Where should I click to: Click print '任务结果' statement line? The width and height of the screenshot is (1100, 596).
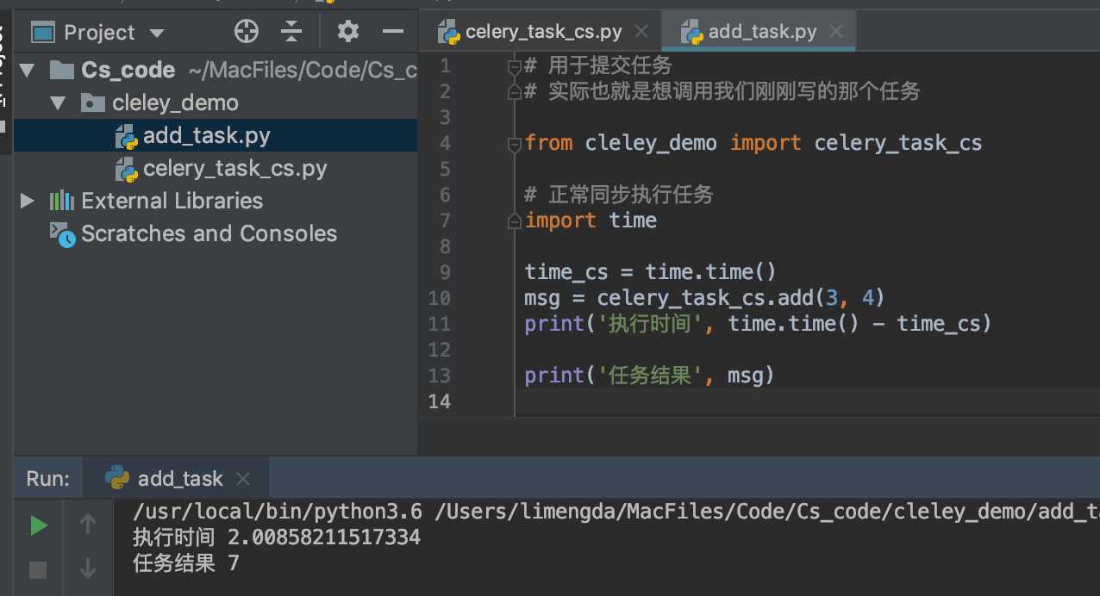(650, 376)
